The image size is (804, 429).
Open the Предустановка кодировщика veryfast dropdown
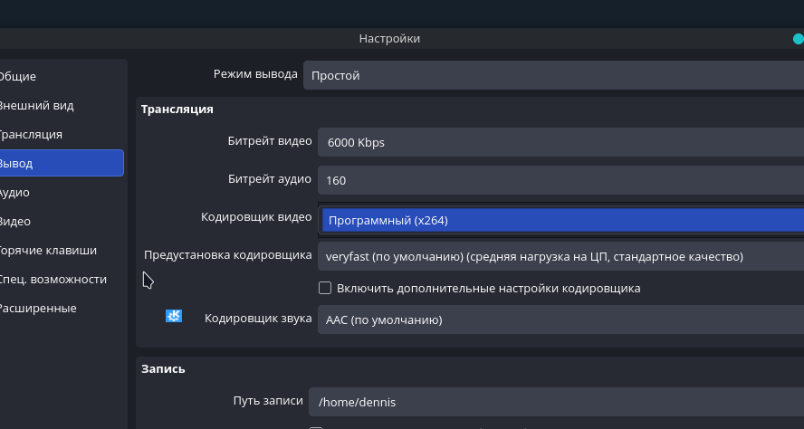[x=560, y=256]
